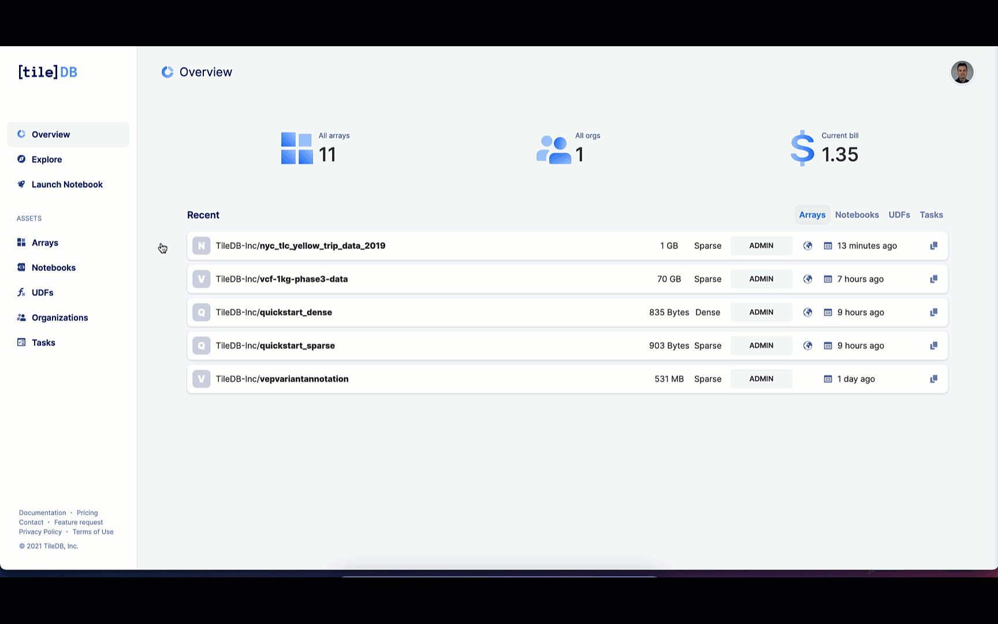Click the N badge of nyc_tlc array
The height and width of the screenshot is (624, 998).
(x=201, y=246)
